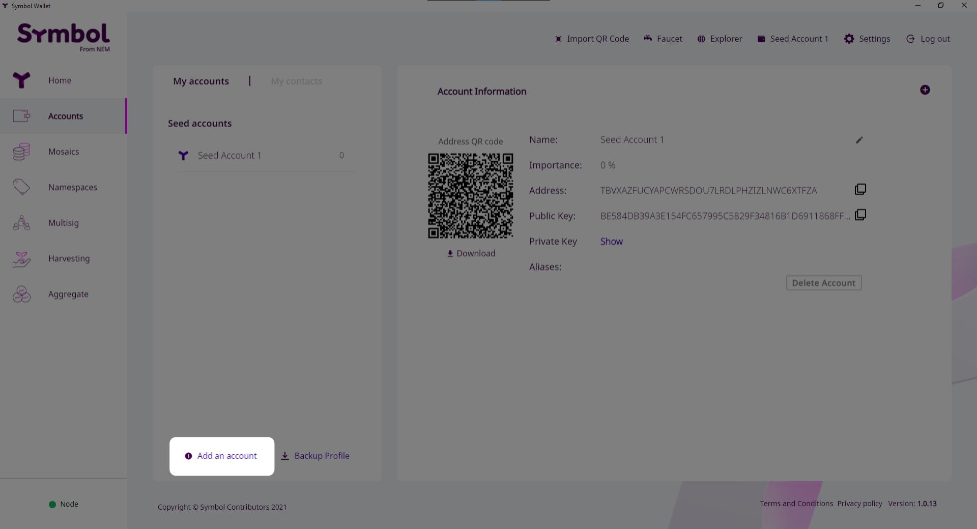
Task: Click Add an account button
Action: coord(221,456)
